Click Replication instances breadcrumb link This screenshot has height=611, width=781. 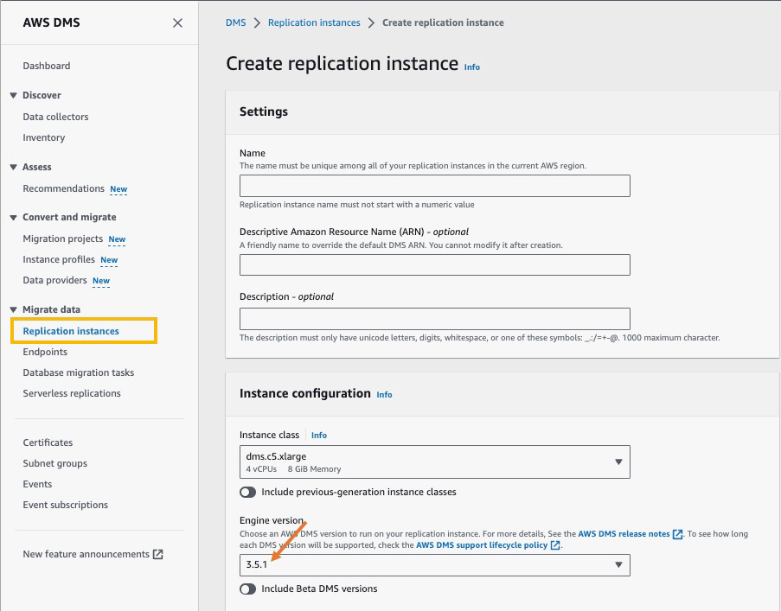pos(314,22)
